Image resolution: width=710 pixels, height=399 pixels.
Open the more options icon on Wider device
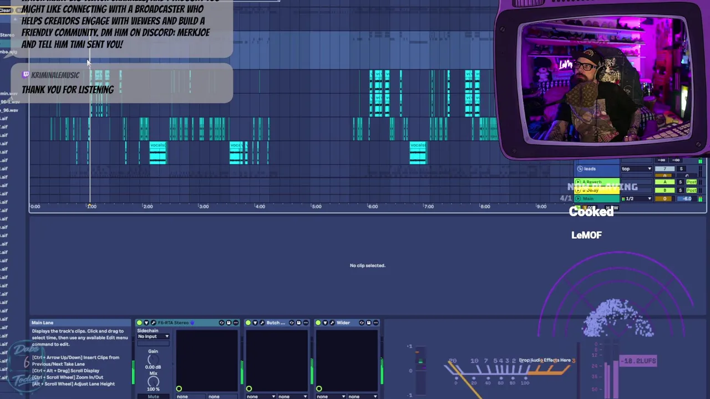click(x=376, y=323)
